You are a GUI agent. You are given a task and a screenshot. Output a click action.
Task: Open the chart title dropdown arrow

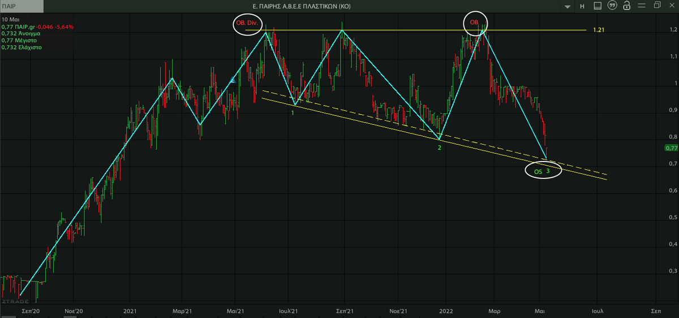pyautogui.click(x=566, y=6)
